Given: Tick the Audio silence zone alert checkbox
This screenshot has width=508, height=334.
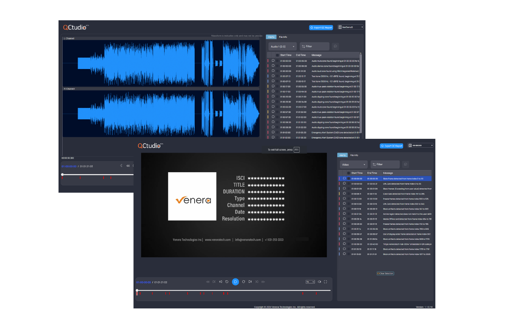Looking at the screenshot, I should pos(278,66).
